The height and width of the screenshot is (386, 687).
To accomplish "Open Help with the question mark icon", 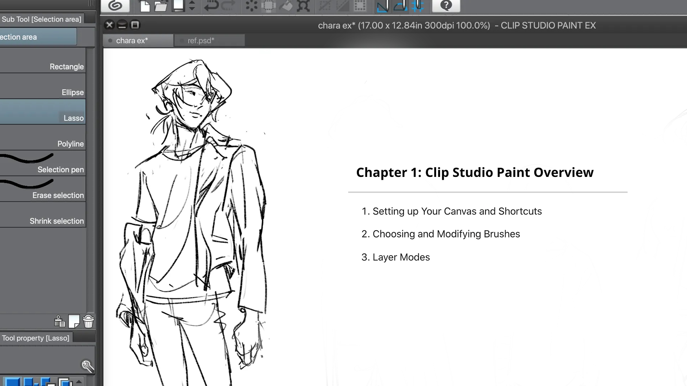I will (x=446, y=5).
